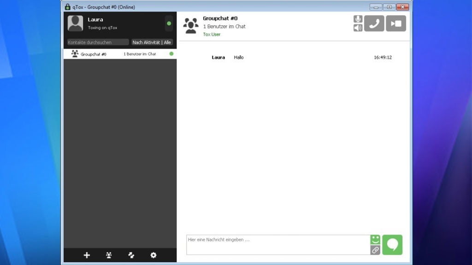Open the file transfers icon
Screen dimensions: 472x265
(131, 255)
